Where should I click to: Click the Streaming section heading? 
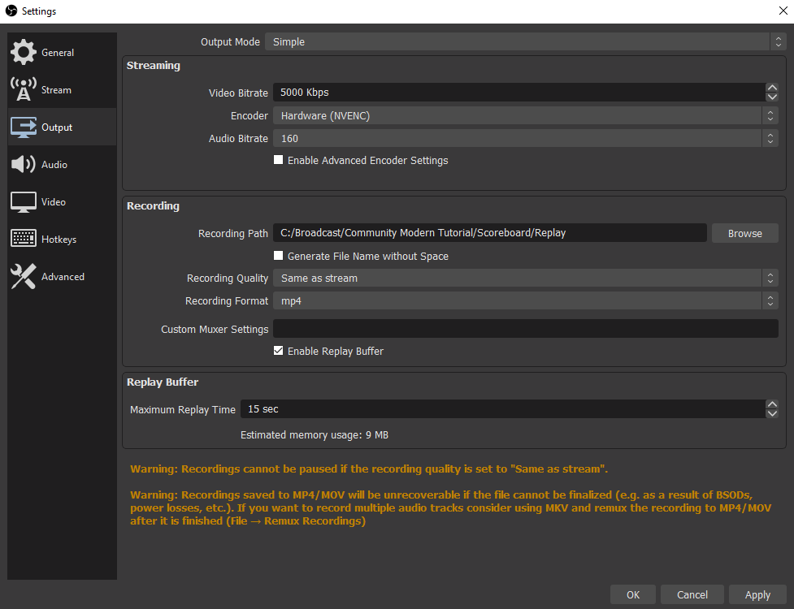click(154, 65)
